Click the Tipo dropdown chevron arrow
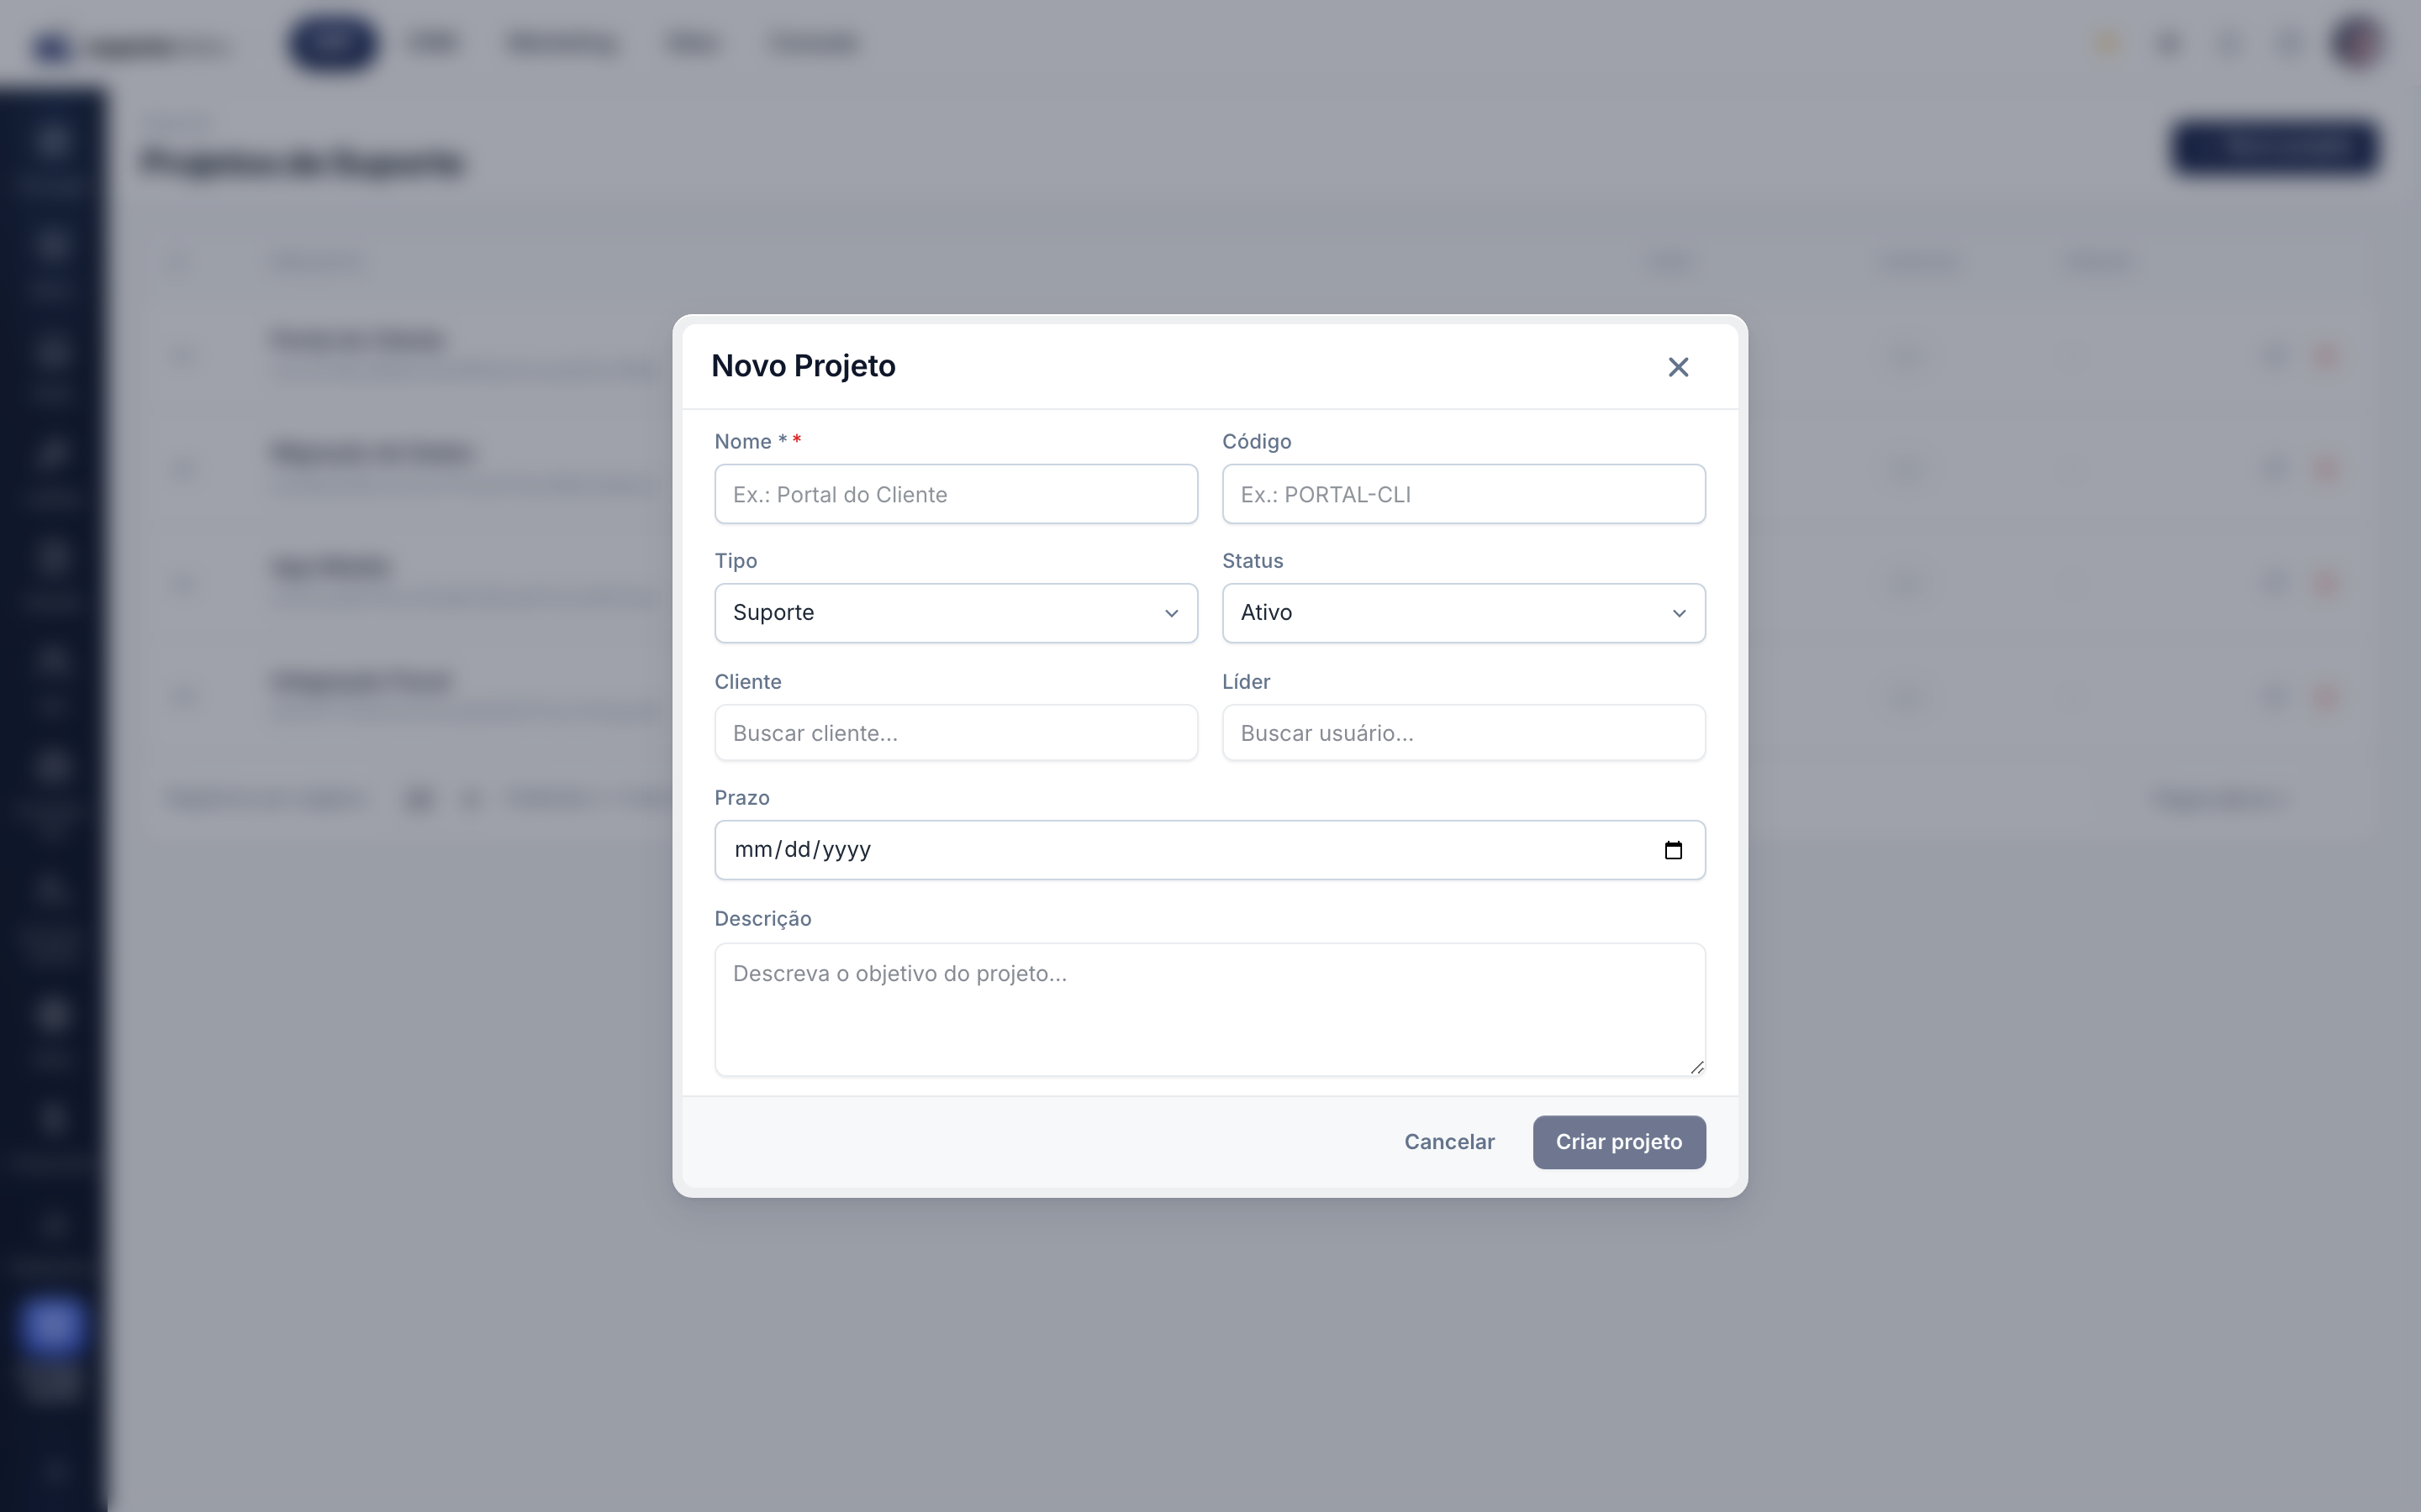This screenshot has width=2421, height=1512. click(x=1170, y=613)
